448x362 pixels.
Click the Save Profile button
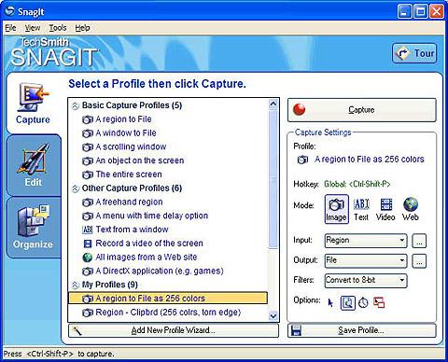point(362,330)
